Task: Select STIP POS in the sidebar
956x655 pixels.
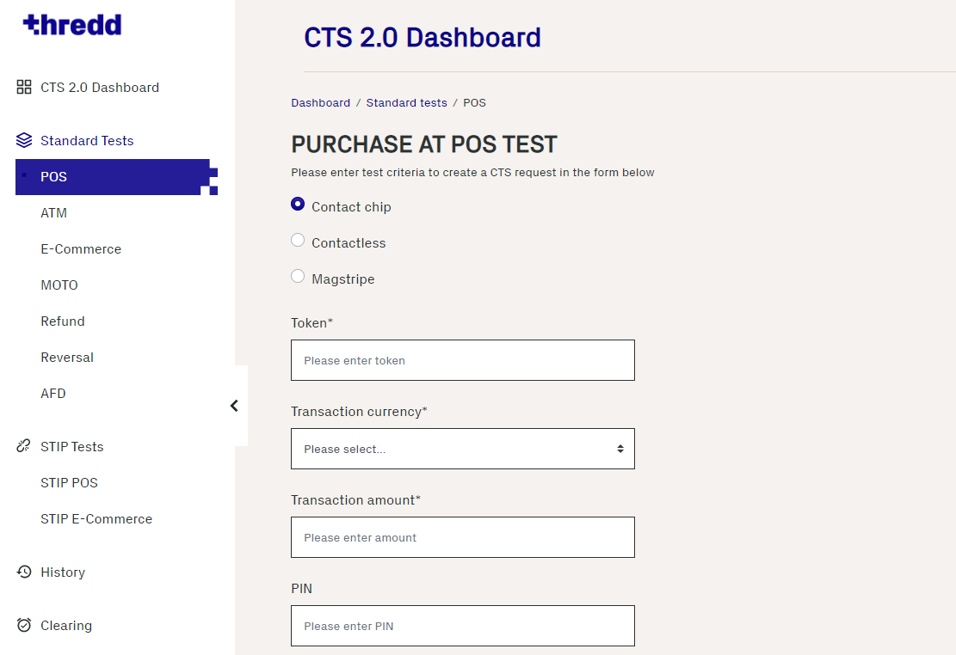Action: 69,482
